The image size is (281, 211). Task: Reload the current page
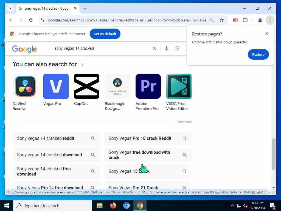pyautogui.click(x=31, y=20)
